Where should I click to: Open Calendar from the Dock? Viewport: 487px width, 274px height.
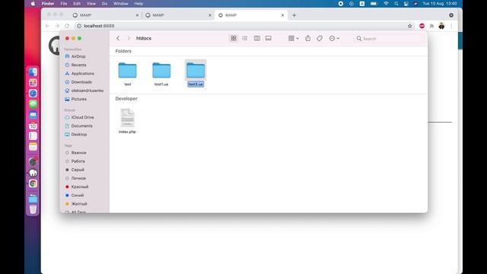pyautogui.click(x=33, y=126)
